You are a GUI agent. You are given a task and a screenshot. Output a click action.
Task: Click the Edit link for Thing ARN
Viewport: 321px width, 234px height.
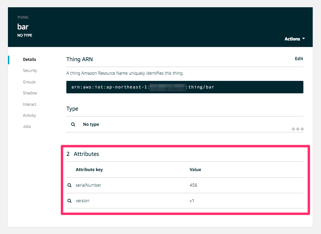point(299,58)
